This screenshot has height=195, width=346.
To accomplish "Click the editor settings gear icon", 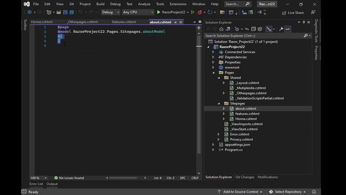I will coord(199,22).
